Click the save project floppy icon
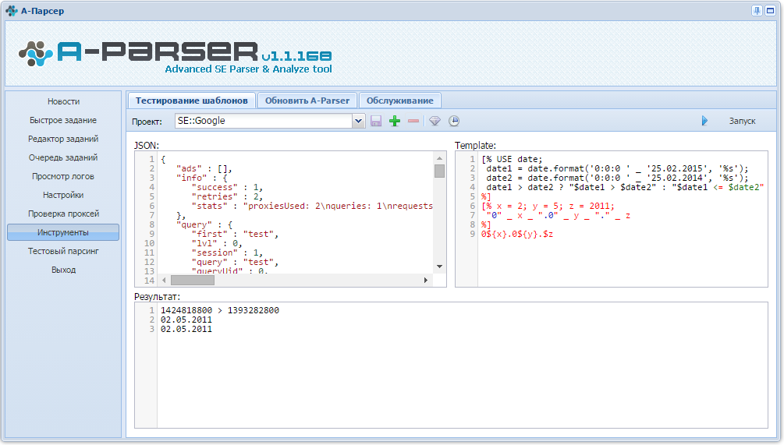Image resolution: width=784 pixels, height=445 pixels. click(x=376, y=121)
